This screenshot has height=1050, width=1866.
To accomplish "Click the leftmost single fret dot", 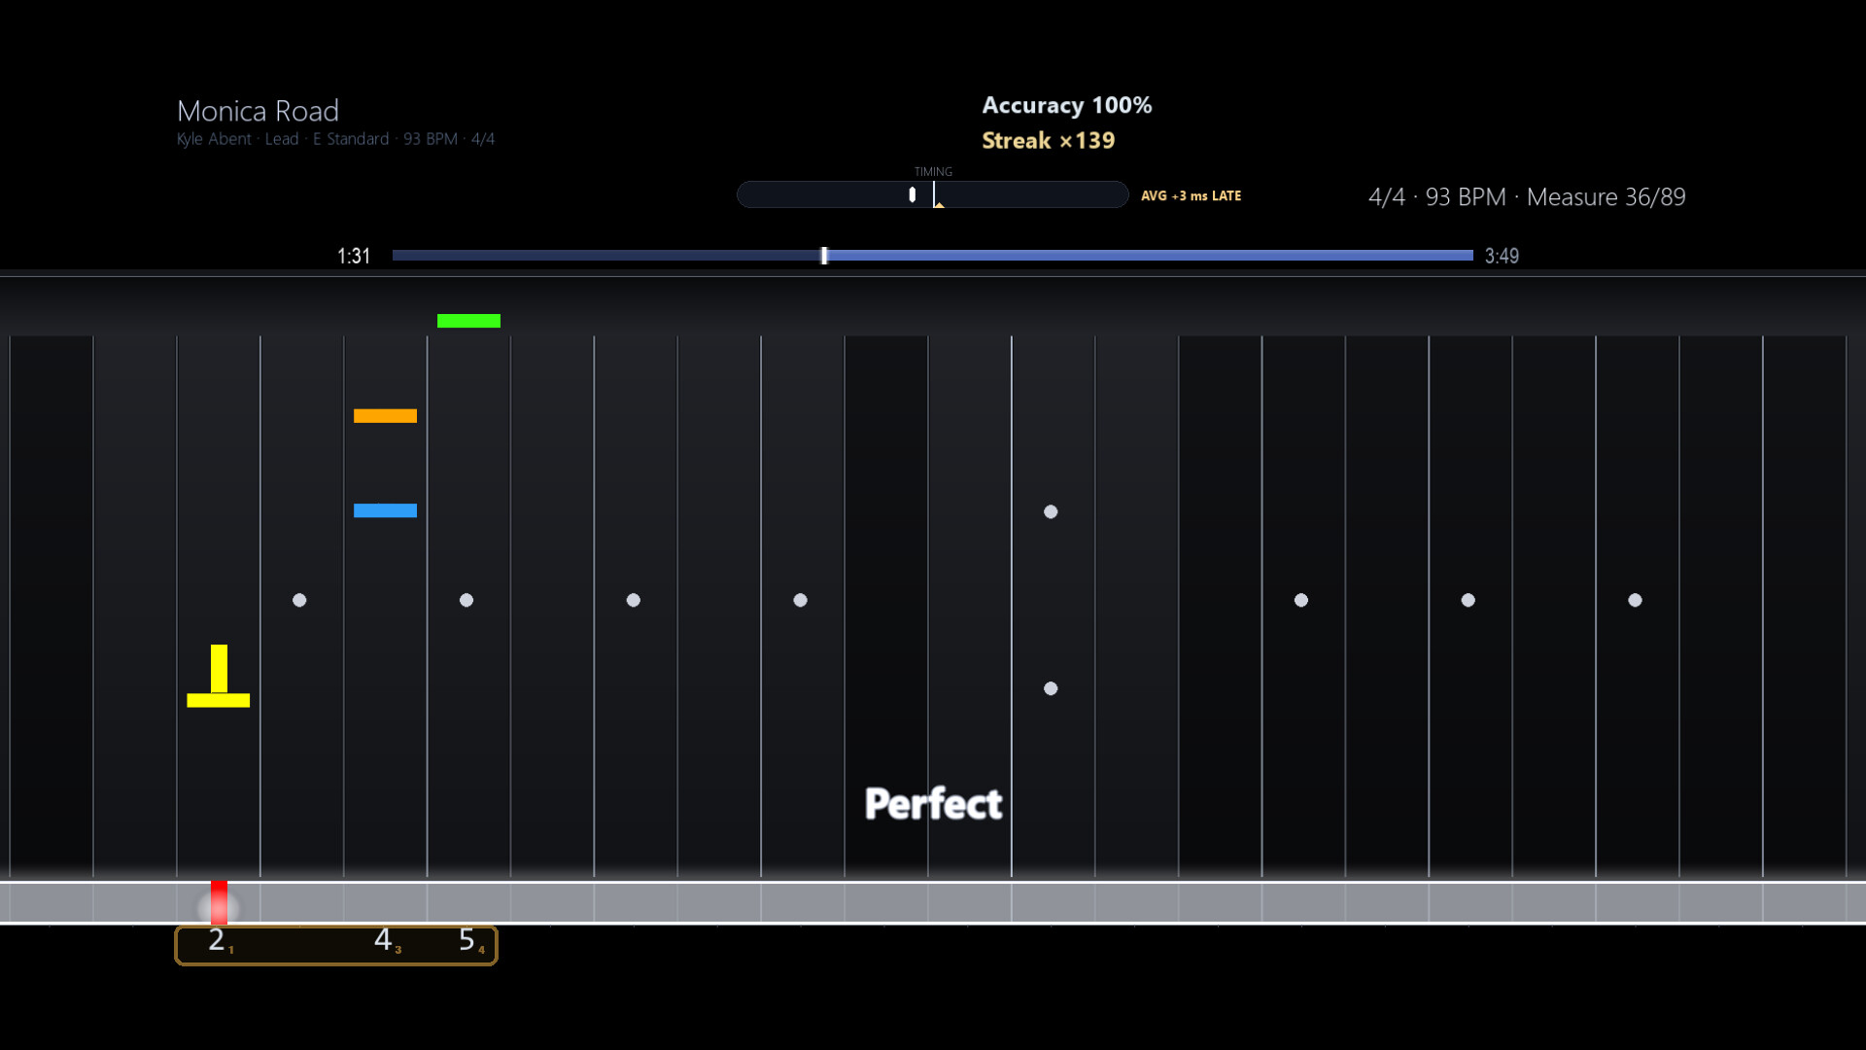I will (299, 600).
